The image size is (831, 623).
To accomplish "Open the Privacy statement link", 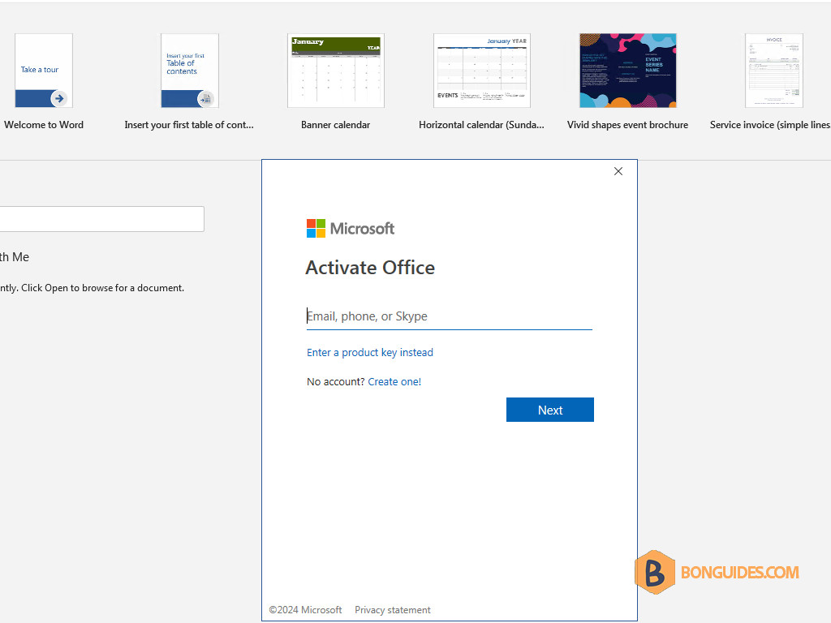I will coord(392,610).
